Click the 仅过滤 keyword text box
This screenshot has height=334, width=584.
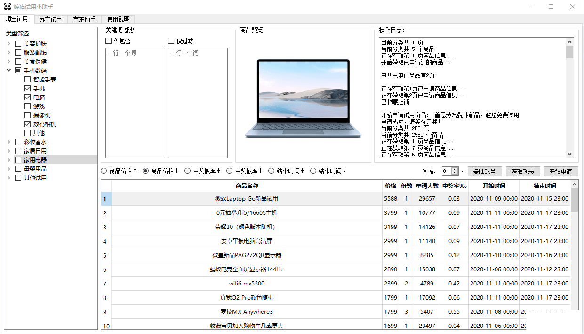point(198,103)
